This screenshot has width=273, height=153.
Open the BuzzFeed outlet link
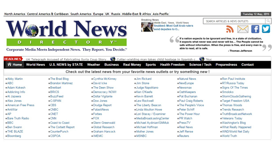(x=57, y=96)
